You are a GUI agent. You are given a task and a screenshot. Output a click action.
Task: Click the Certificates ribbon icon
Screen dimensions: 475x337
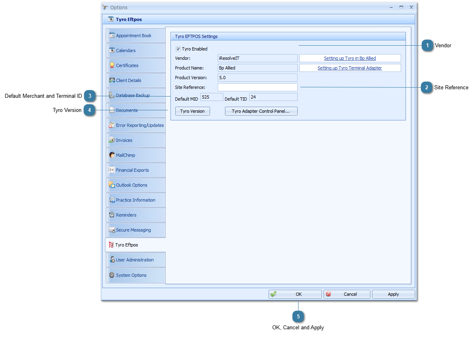[x=112, y=65]
